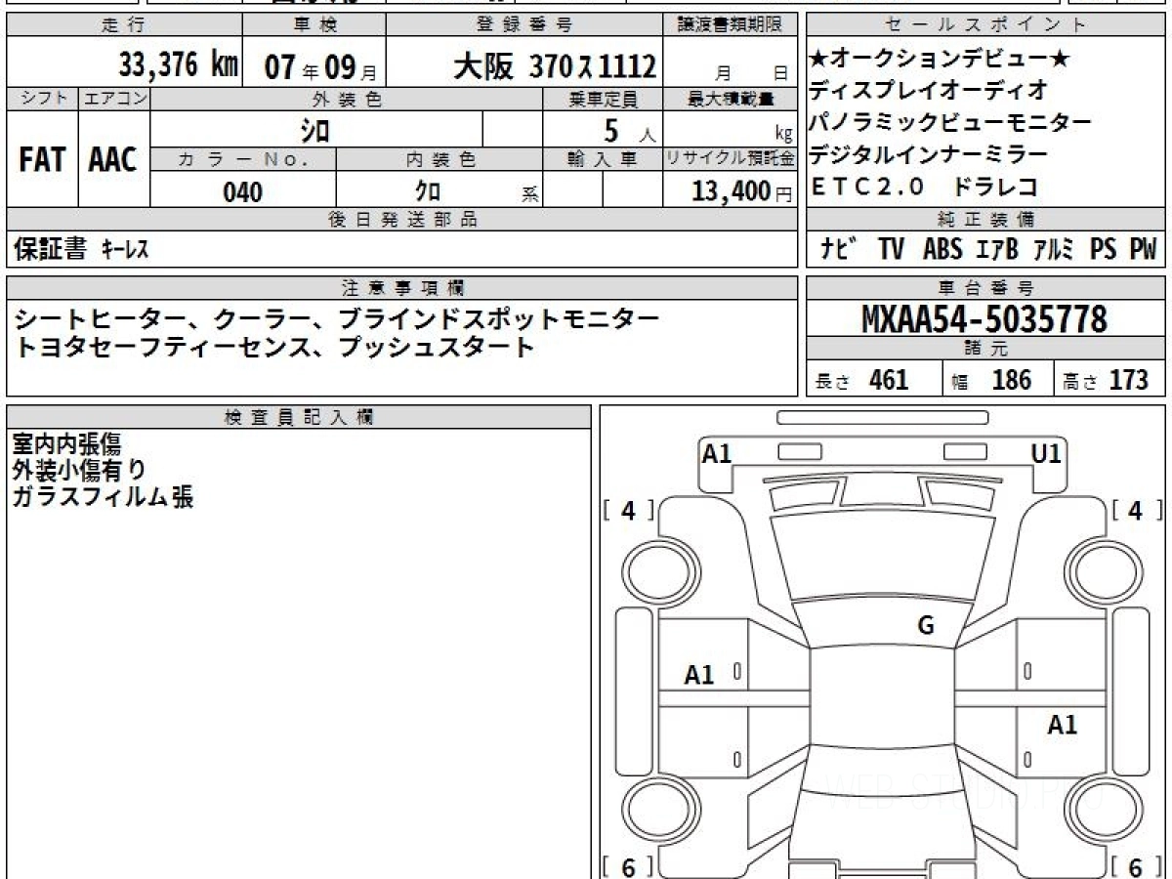This screenshot has width=1172, height=879.
Task: Select the inspector note ガラスフィルム張
Action: 103,497
